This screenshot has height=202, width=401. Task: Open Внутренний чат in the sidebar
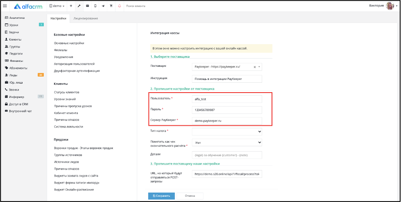18,111
